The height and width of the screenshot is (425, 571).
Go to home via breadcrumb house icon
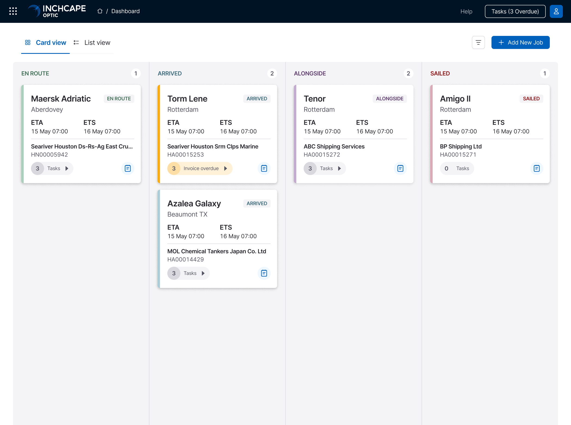[100, 11]
